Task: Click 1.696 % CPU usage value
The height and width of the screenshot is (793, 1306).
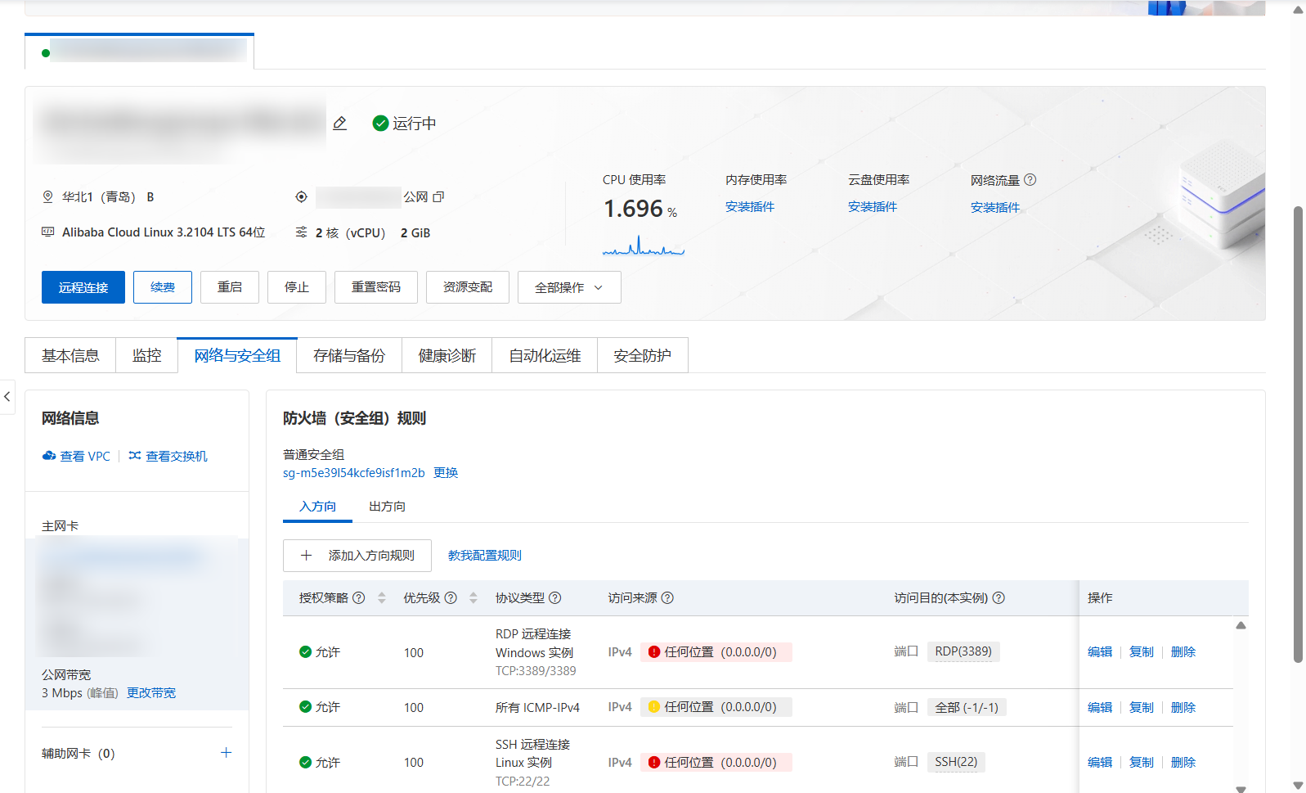Action: pos(640,210)
